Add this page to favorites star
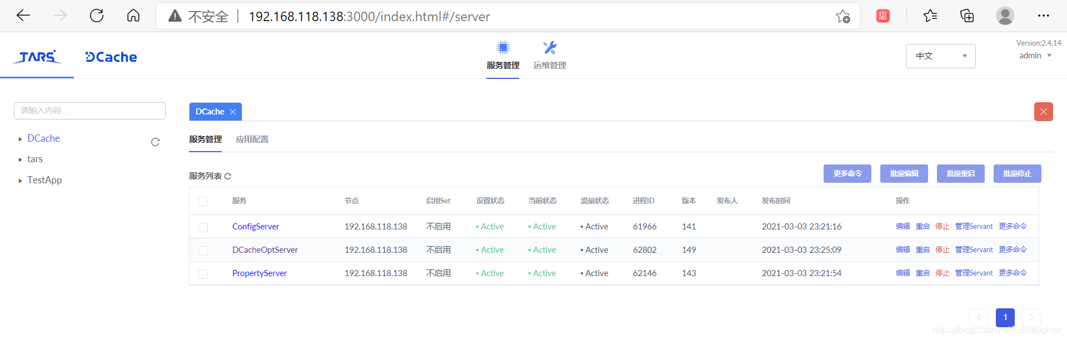1067x340 pixels. click(843, 16)
